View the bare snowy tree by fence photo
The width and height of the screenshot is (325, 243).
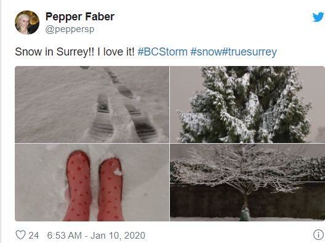247,183
